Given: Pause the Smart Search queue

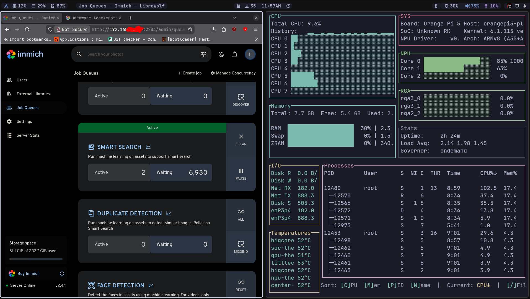Looking at the screenshot, I should 241,174.
